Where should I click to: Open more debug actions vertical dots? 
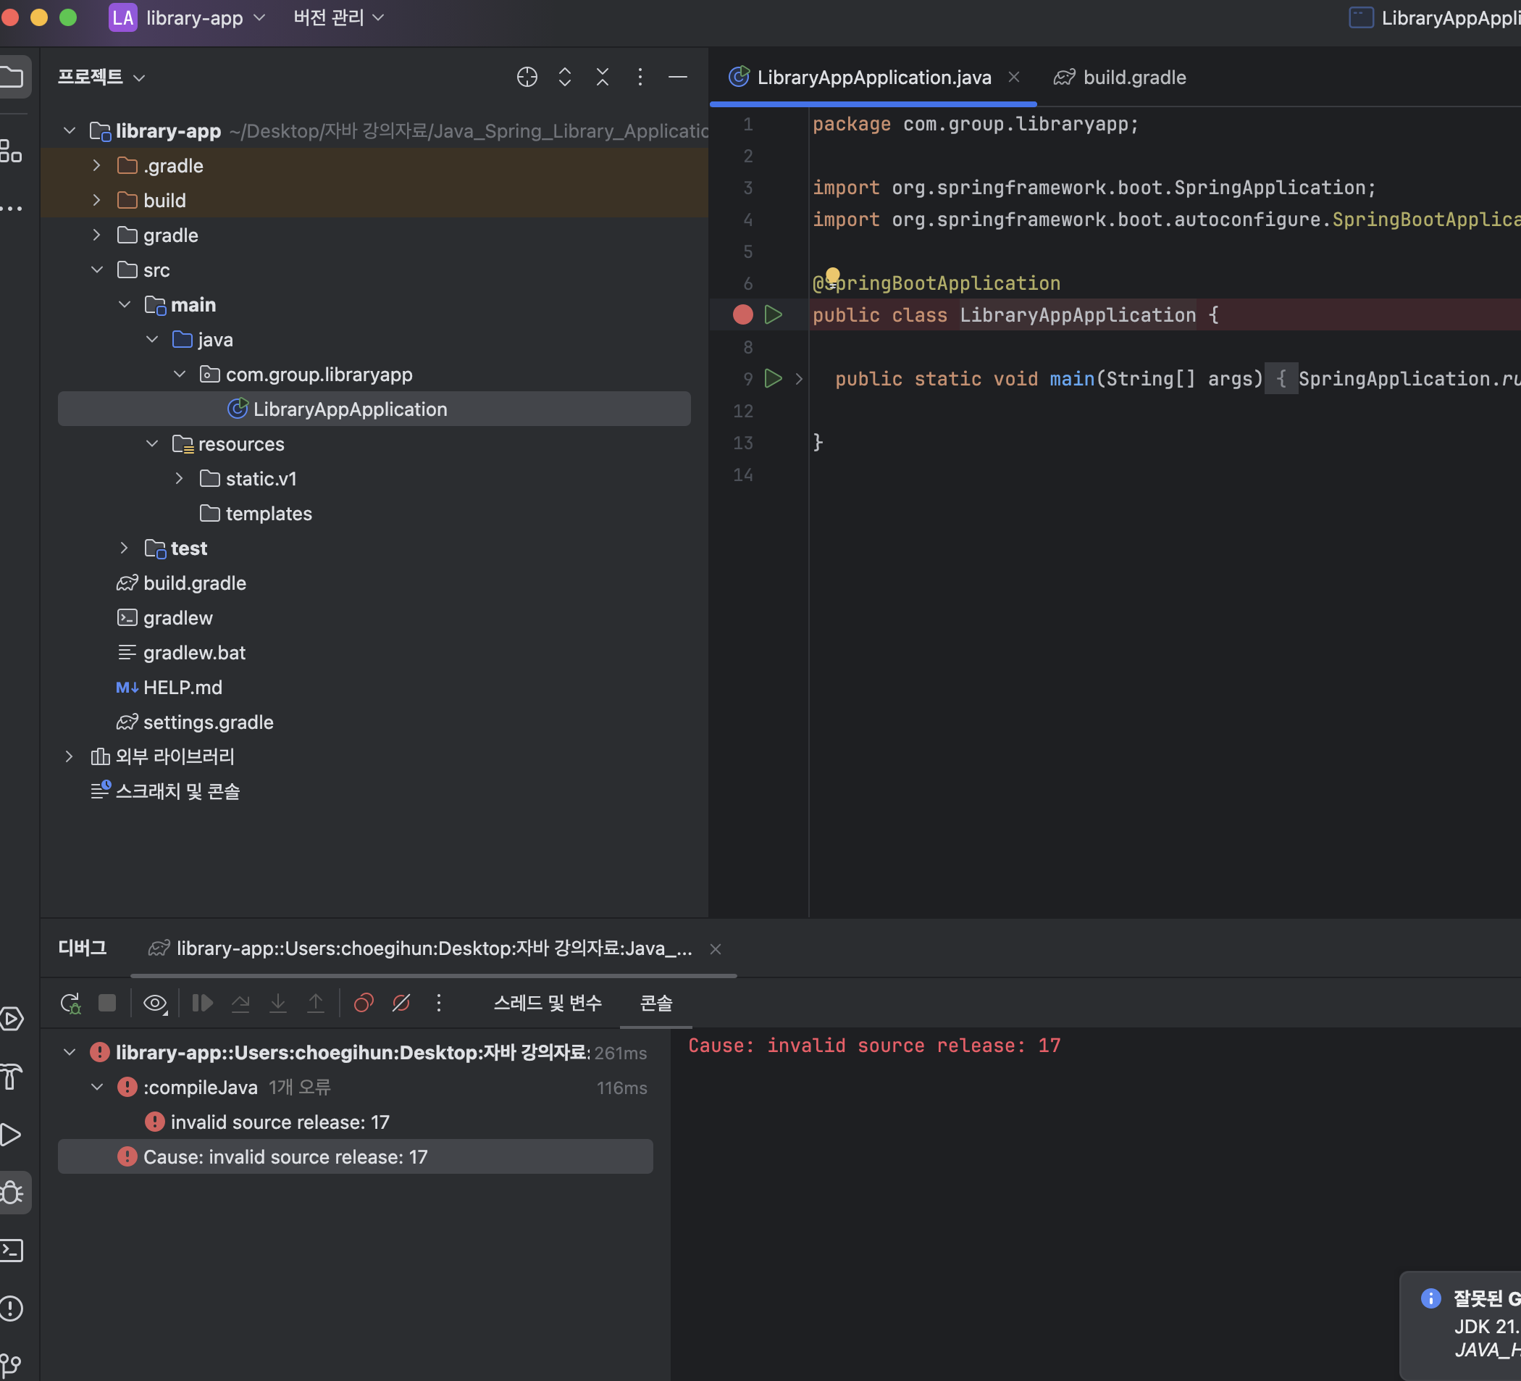pyautogui.click(x=438, y=1003)
